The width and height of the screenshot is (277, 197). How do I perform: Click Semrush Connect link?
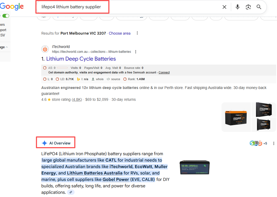pos(164,72)
